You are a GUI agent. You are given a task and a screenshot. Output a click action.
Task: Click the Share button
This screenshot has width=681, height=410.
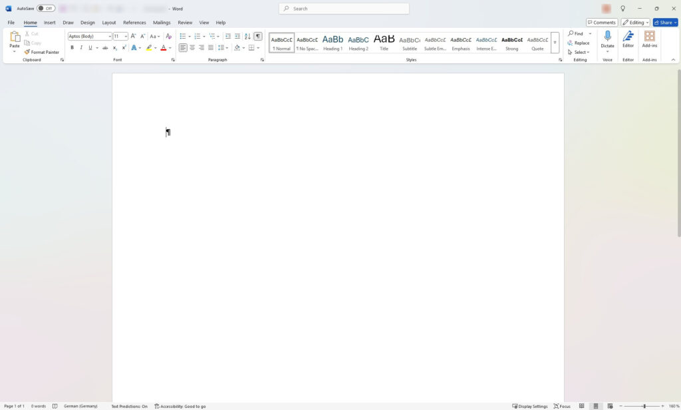[x=665, y=23]
